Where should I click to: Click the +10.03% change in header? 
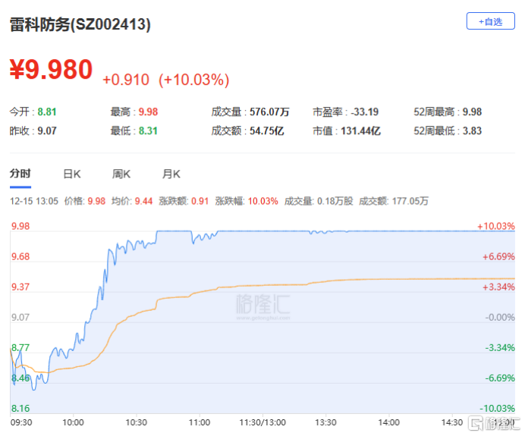click(x=193, y=79)
